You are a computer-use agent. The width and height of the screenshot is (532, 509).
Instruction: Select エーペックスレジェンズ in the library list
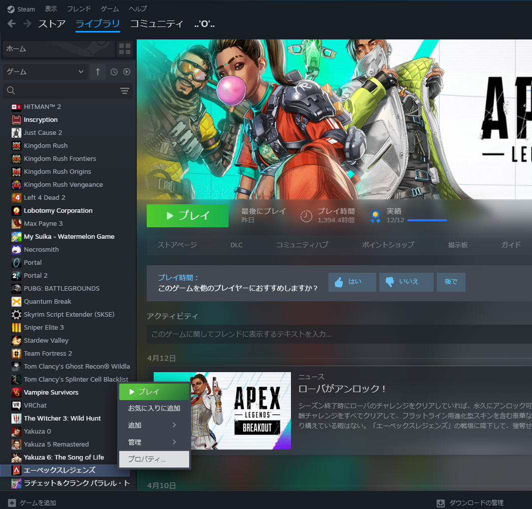(65, 471)
